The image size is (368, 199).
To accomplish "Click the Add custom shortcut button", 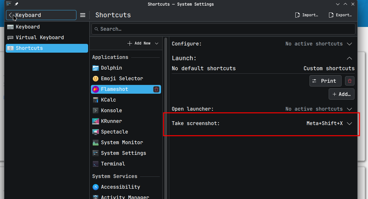I will [342, 94].
